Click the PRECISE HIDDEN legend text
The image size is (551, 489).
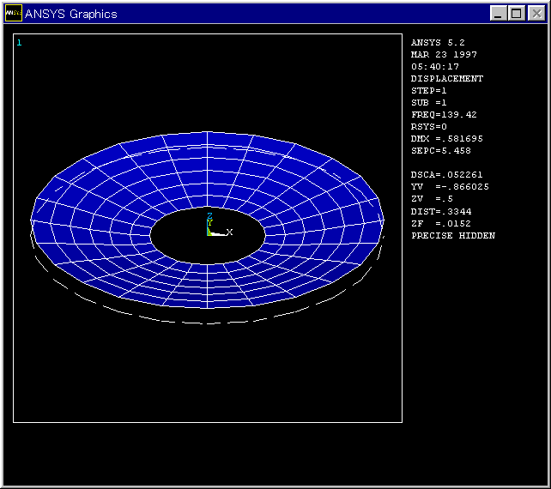pos(452,235)
